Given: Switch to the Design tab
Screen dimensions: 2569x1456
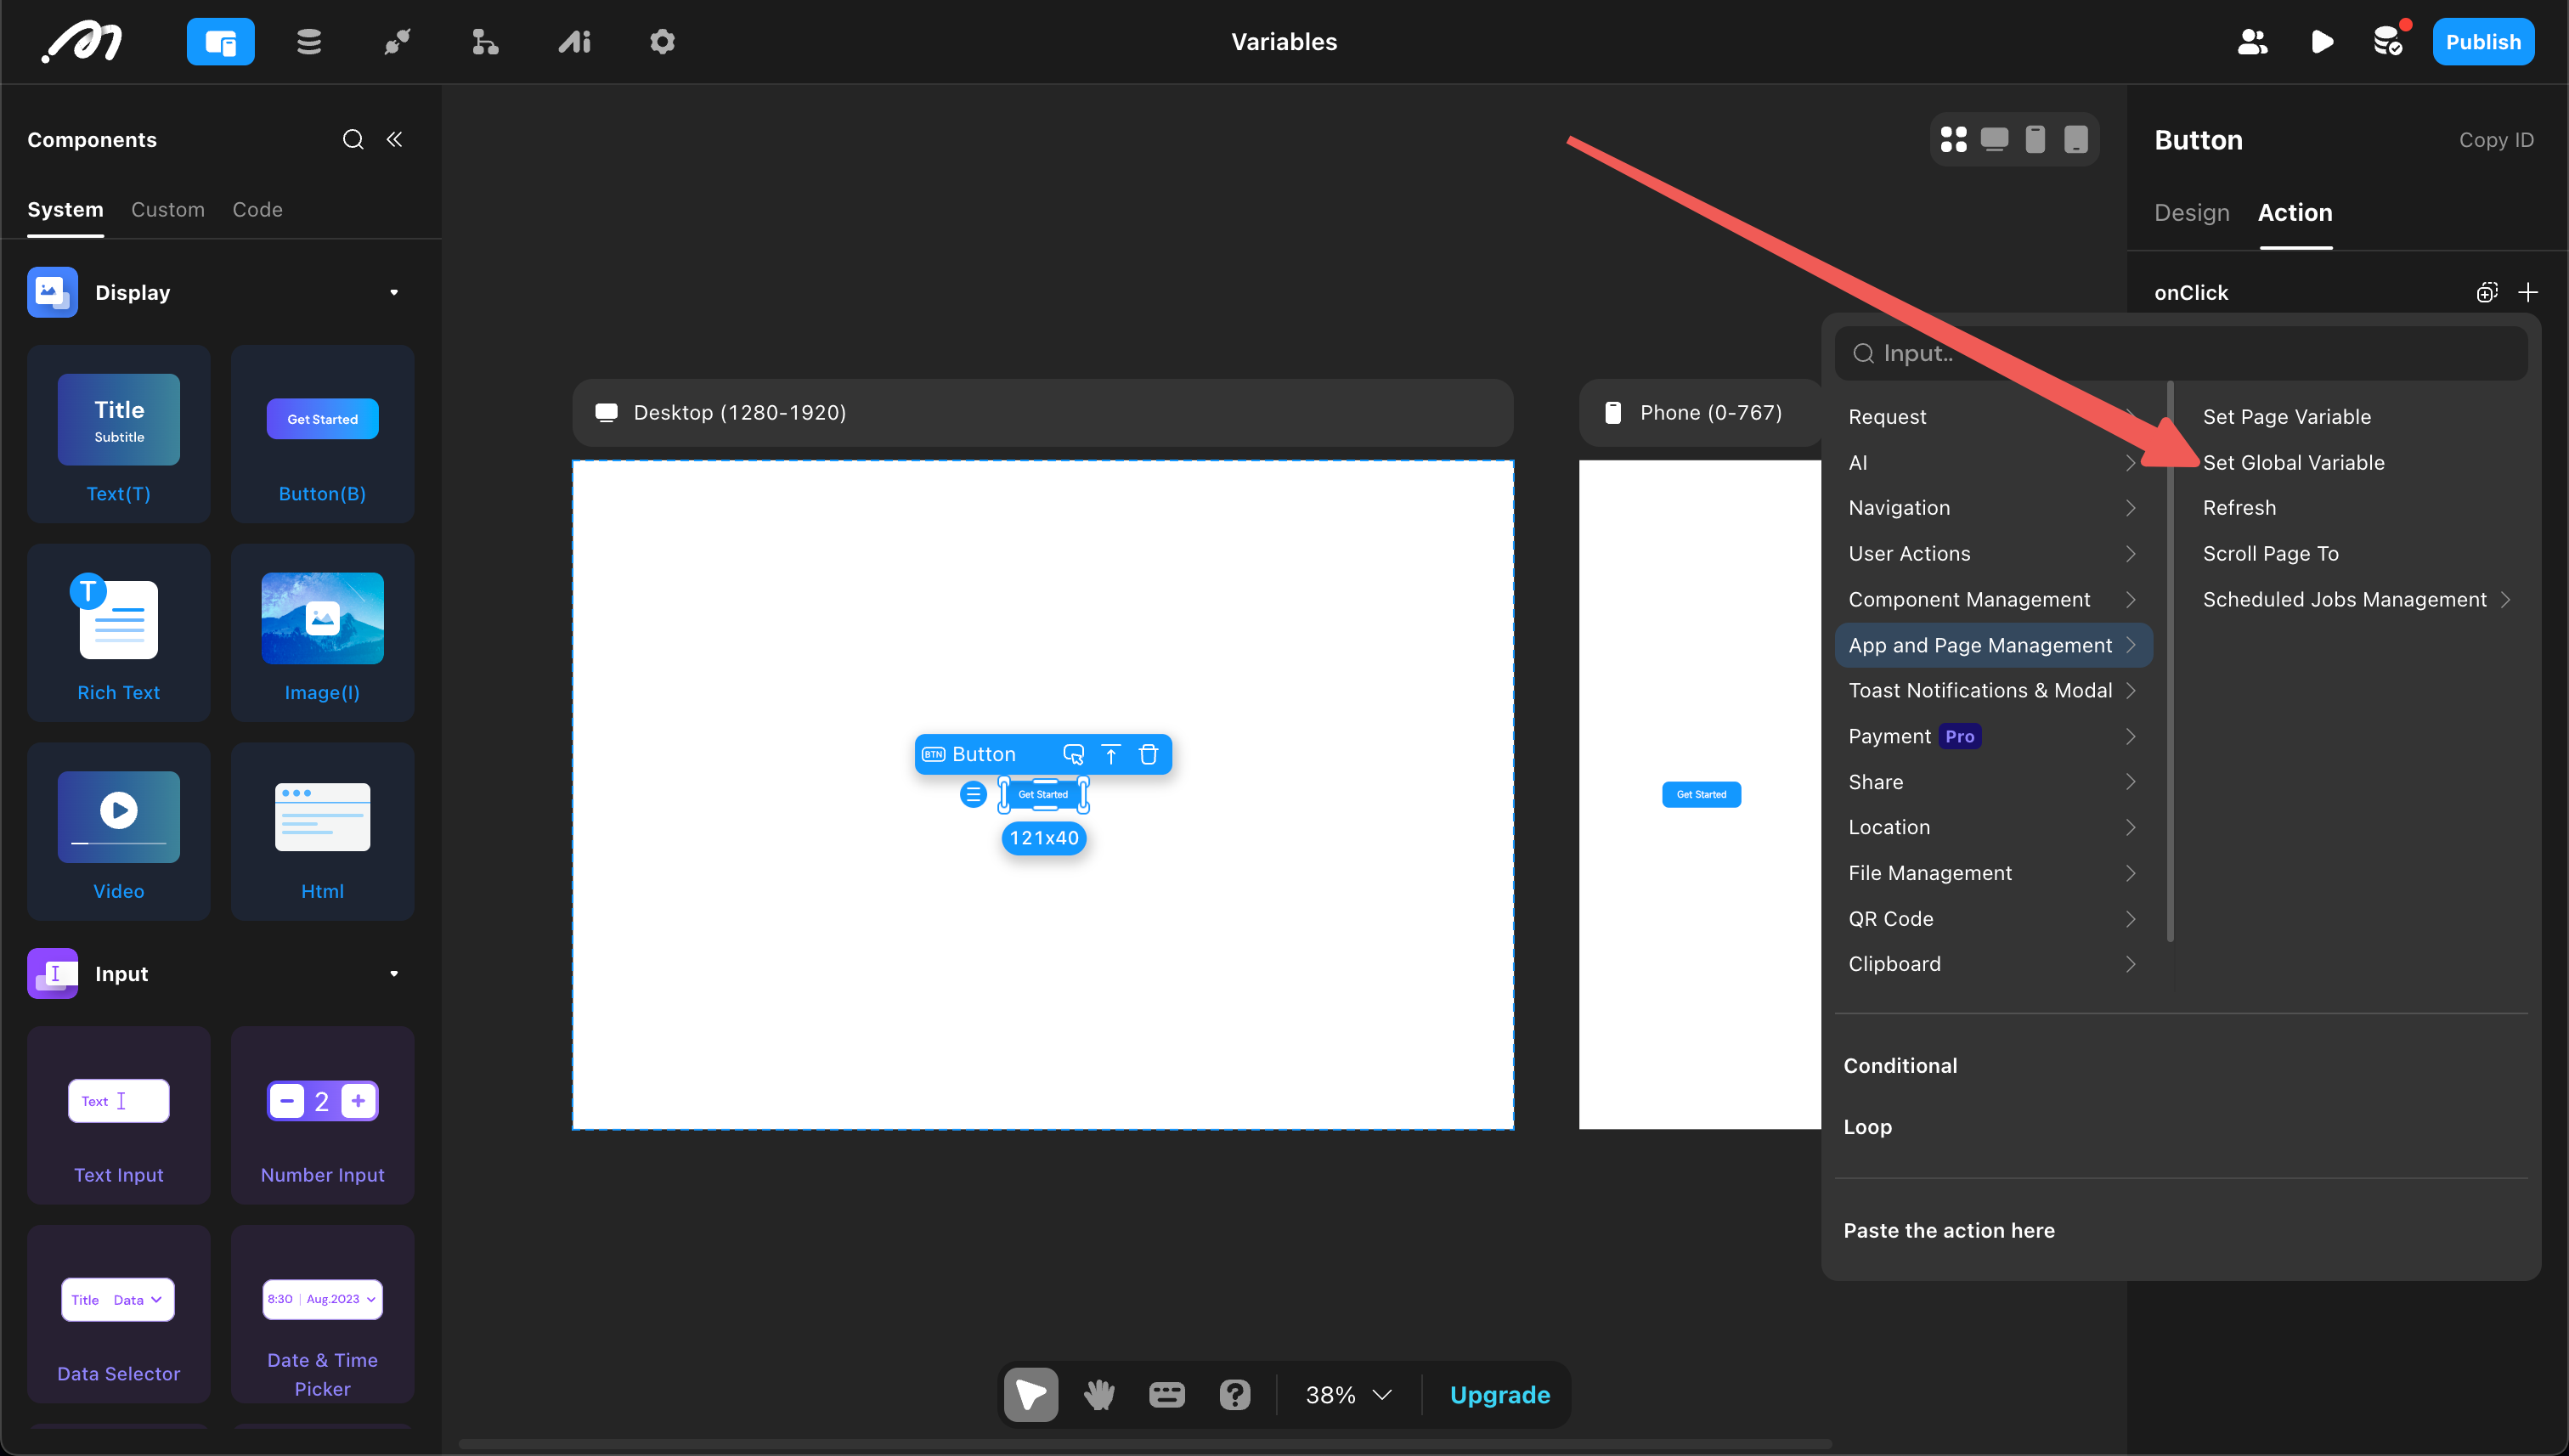Looking at the screenshot, I should (x=2191, y=212).
